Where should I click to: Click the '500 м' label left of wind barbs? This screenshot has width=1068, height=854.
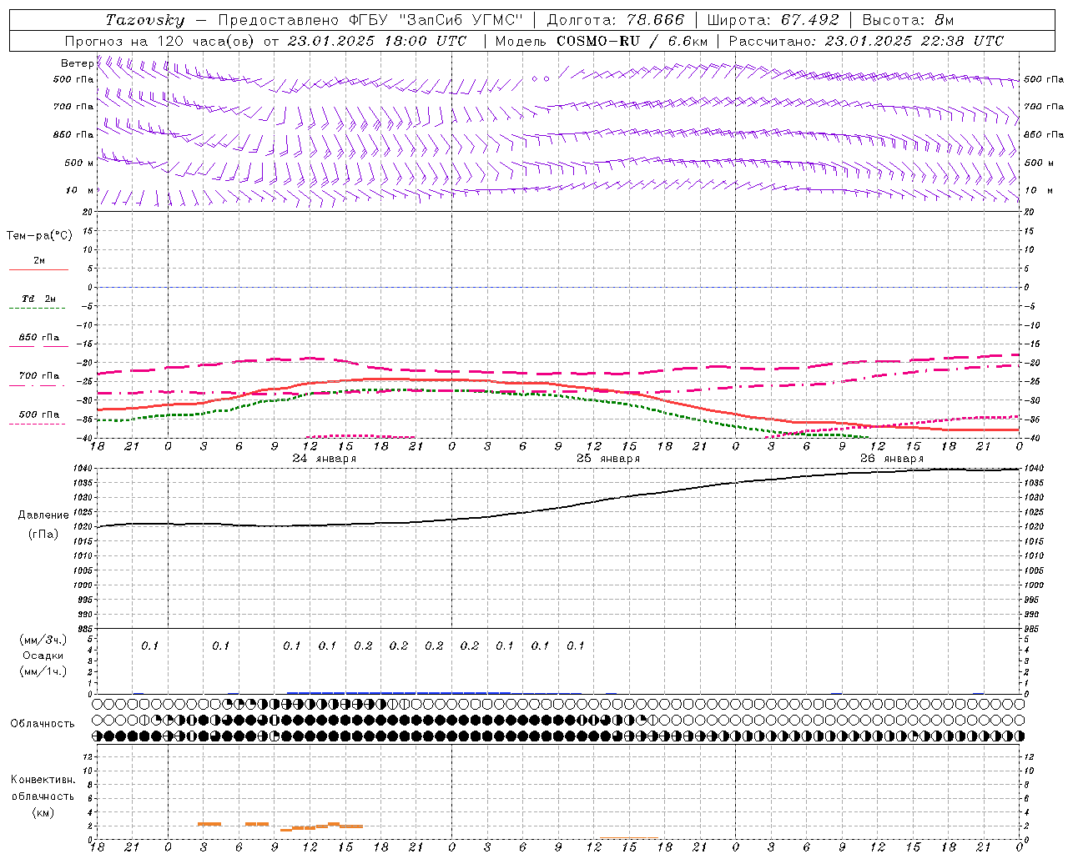79,163
